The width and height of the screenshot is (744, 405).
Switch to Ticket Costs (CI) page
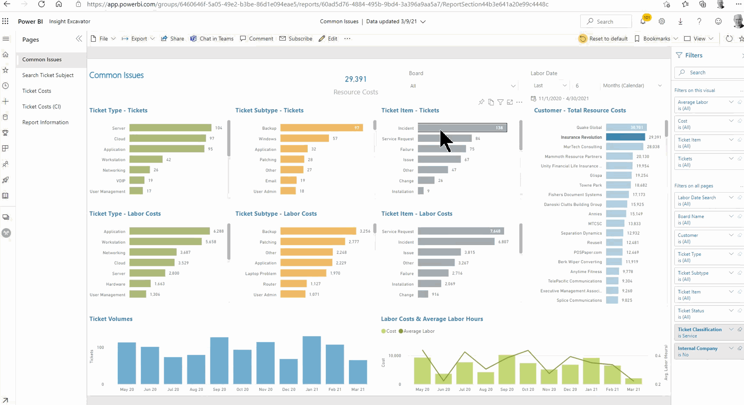(x=41, y=107)
